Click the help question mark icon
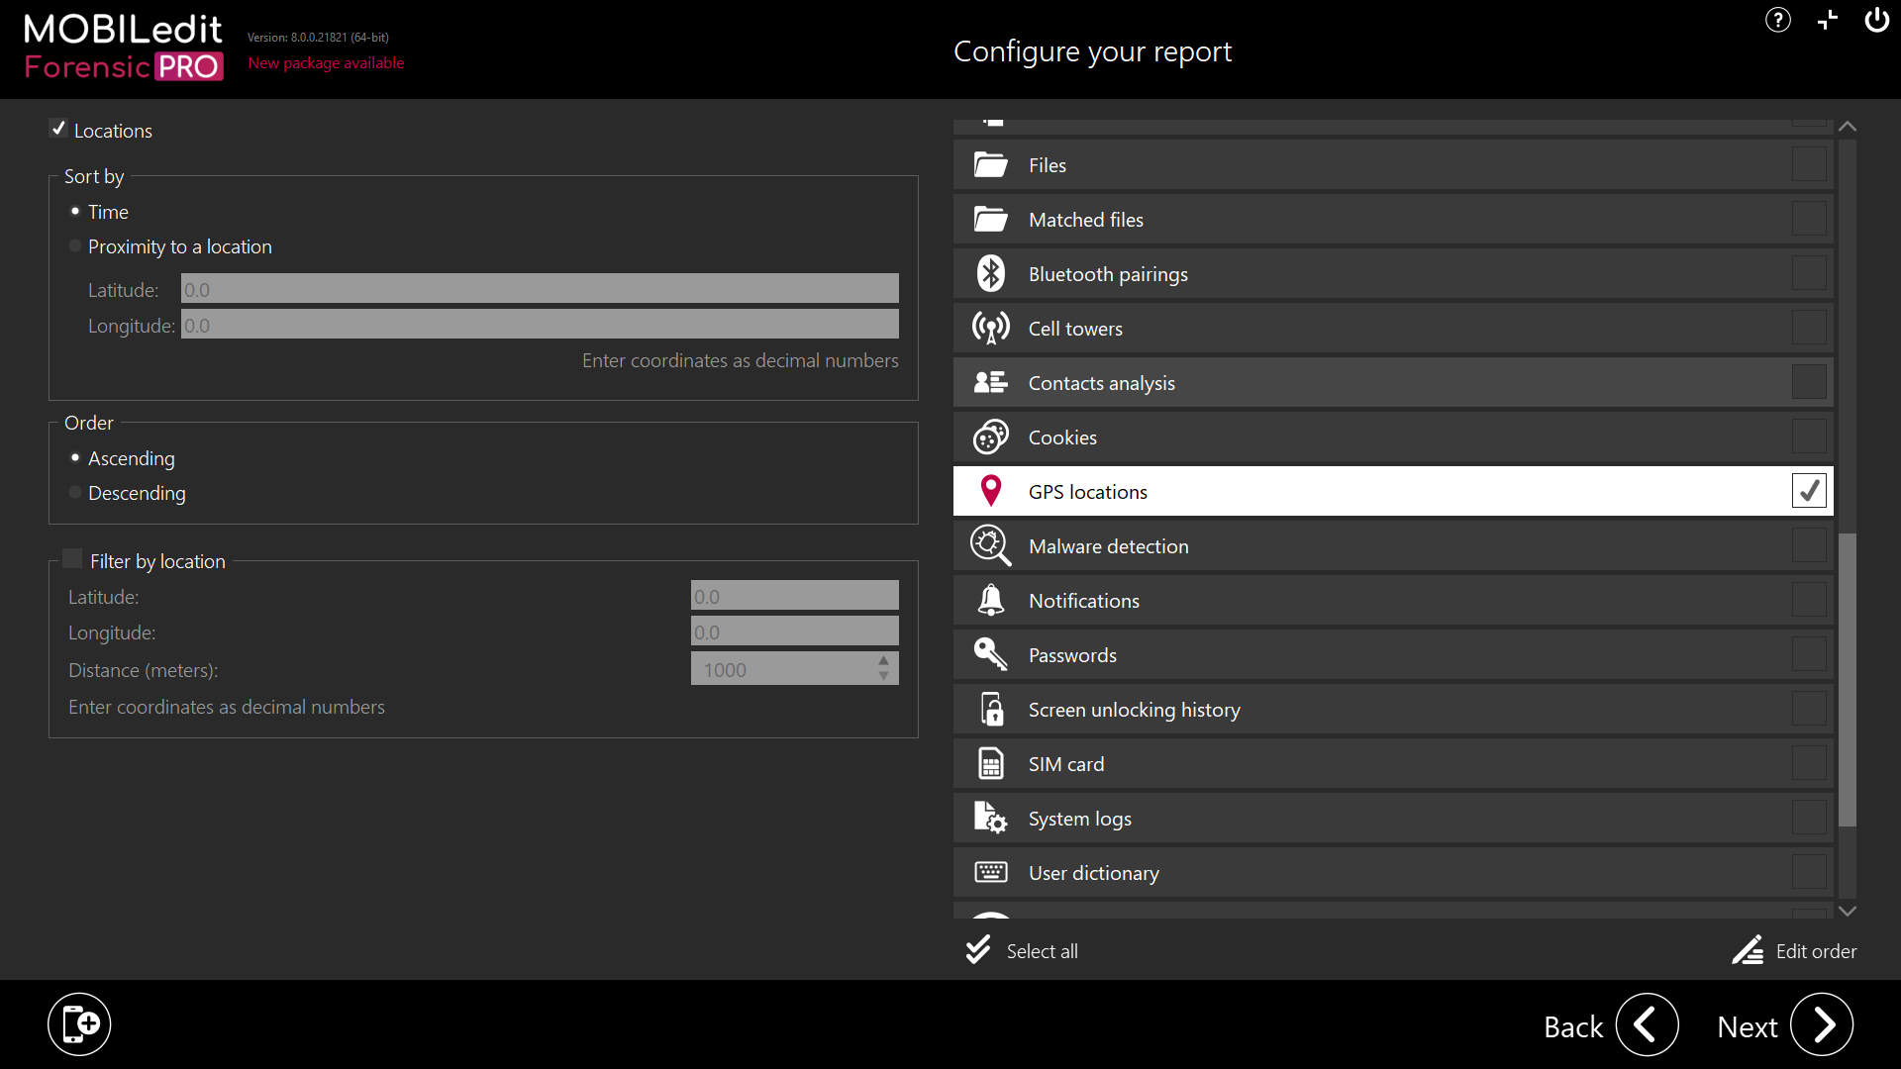 click(1777, 20)
